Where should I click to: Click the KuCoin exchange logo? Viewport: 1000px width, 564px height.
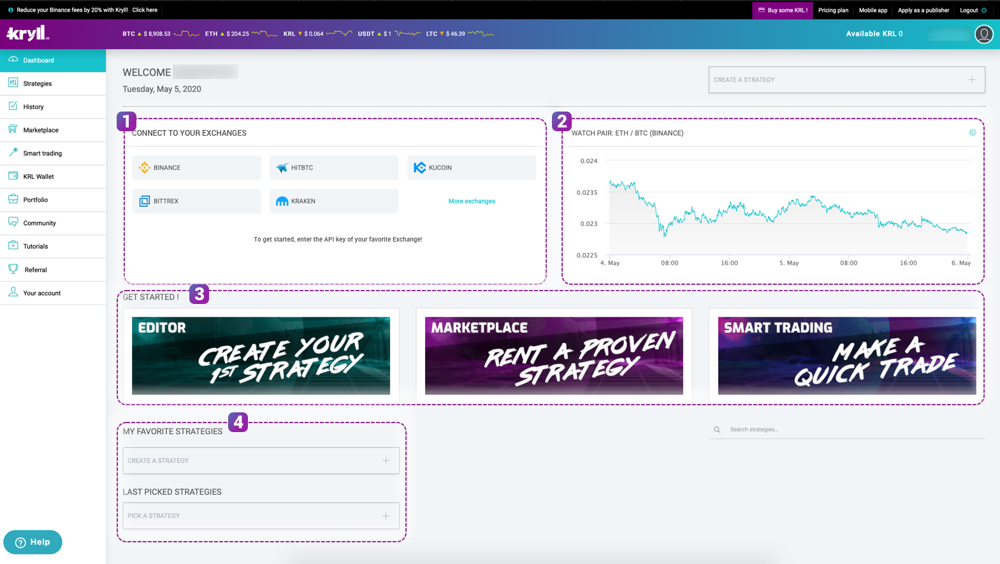point(419,168)
